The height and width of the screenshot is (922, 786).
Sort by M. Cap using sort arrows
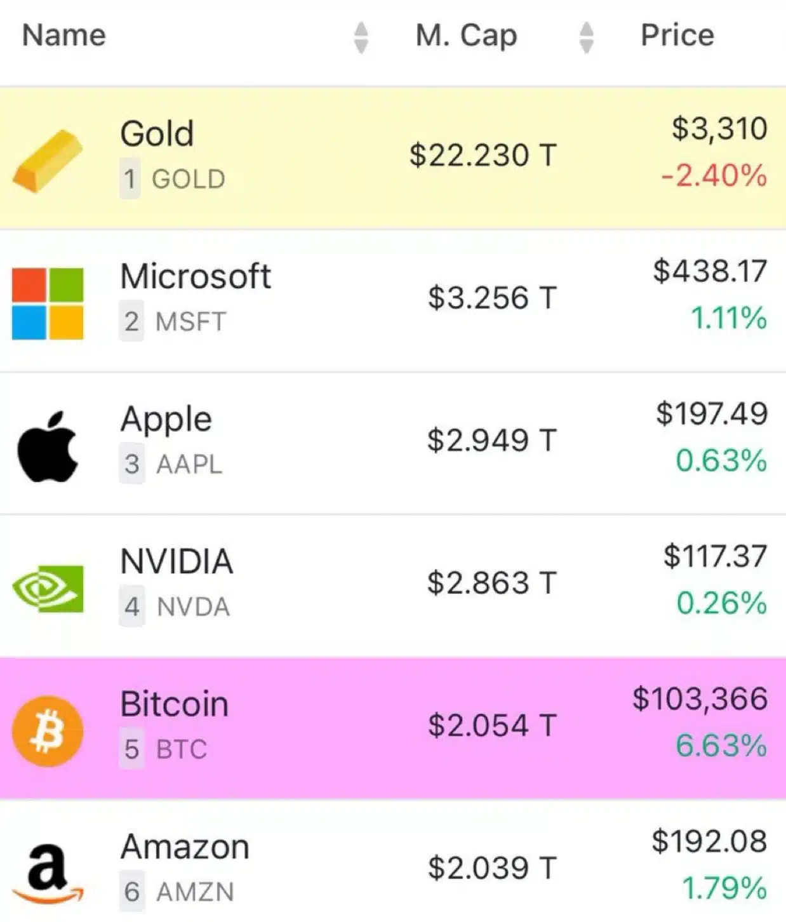tap(587, 37)
